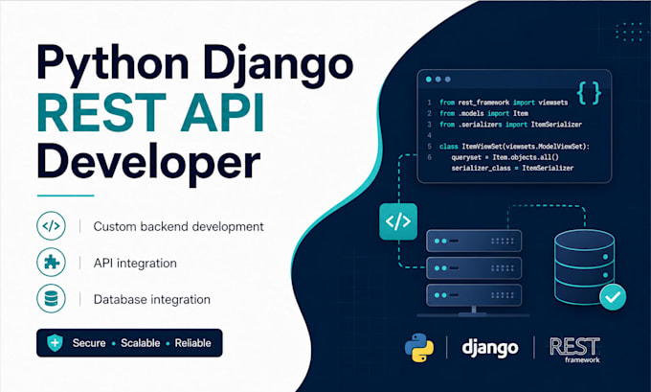
Task: Click code line "from .serializers import ItemSerializer"
Action: point(510,125)
